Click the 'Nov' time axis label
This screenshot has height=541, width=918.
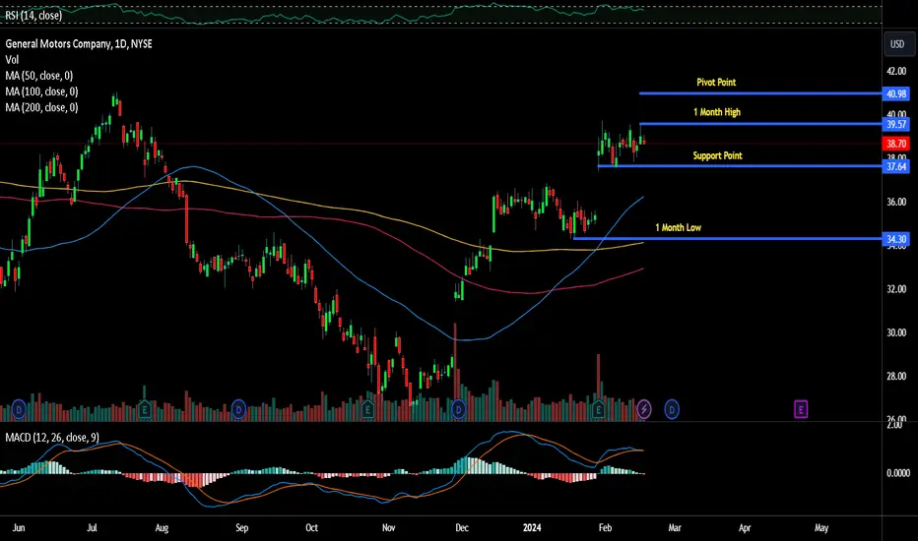[x=389, y=527]
